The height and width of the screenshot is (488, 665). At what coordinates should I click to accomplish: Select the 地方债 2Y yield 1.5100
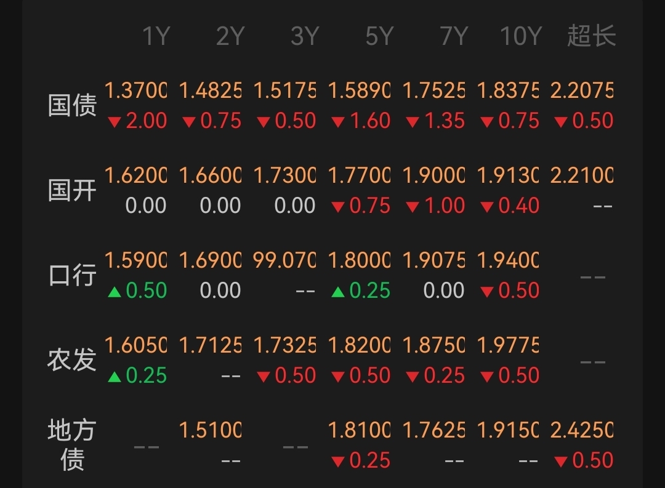(210, 430)
